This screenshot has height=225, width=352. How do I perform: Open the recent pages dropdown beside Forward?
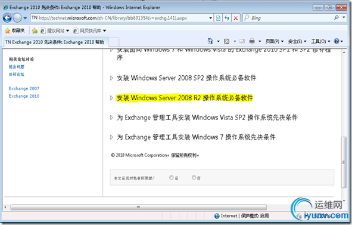pos(25,18)
